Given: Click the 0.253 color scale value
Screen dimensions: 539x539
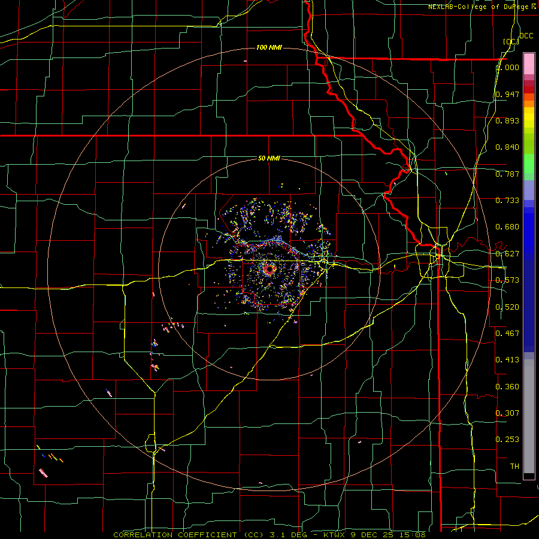Looking at the screenshot, I should tap(507, 440).
